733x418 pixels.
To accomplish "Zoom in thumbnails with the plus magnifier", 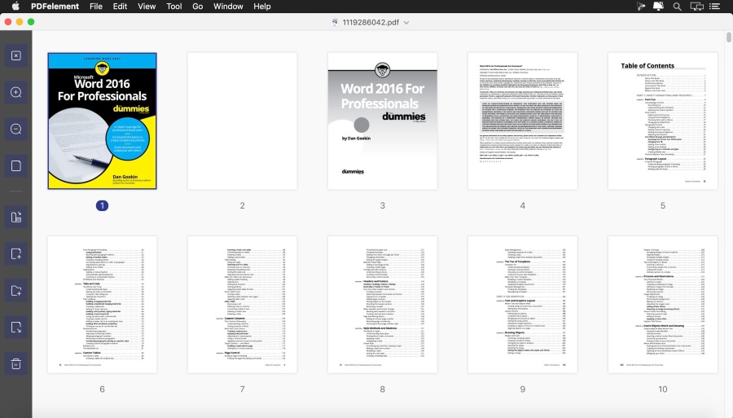I will pos(16,92).
